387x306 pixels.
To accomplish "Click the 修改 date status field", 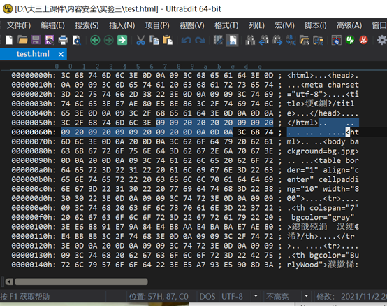I will pyautogui.click(x=351, y=296).
